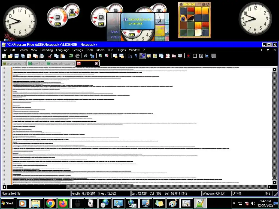Click the horizontal scrollbar thumb
Image resolution: width=279 pixels, height=209 pixels.
tap(37, 187)
